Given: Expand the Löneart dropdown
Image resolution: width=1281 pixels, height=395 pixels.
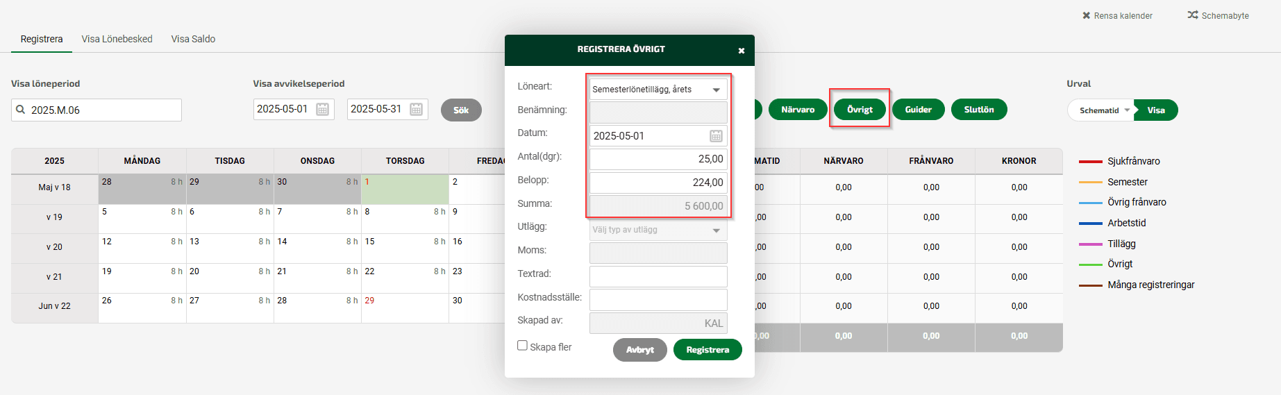Looking at the screenshot, I should [716, 90].
